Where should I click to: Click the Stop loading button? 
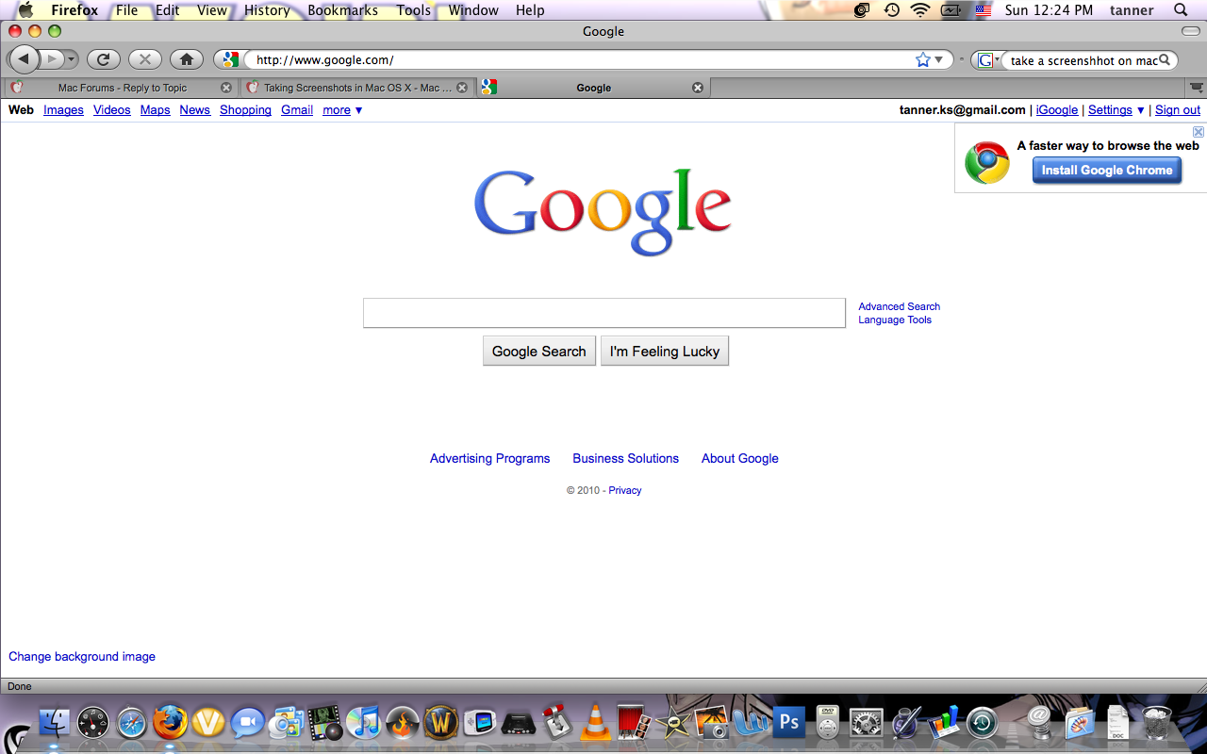[x=145, y=59]
